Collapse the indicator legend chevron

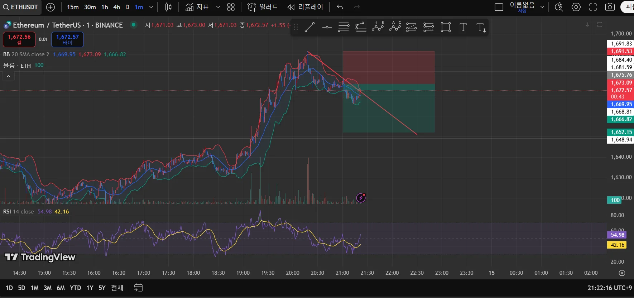(8, 76)
